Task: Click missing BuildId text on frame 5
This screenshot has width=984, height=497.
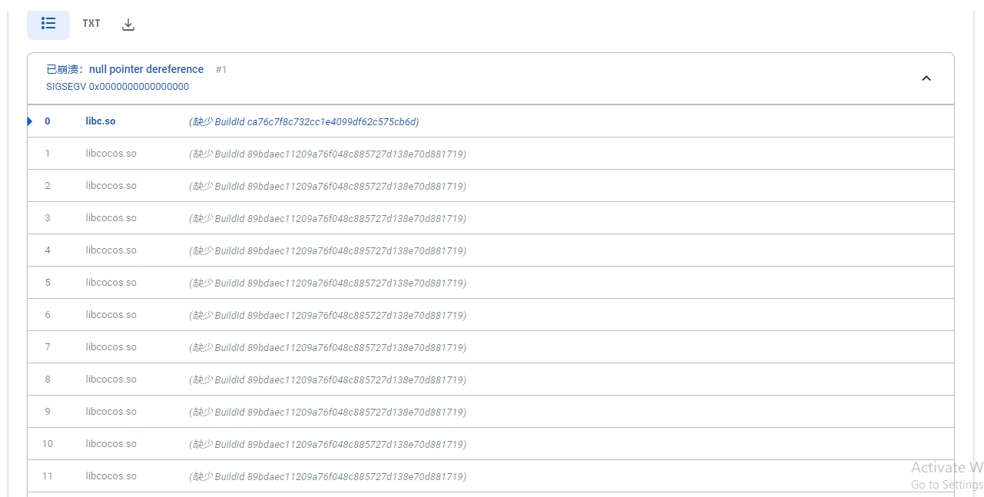Action: (327, 283)
